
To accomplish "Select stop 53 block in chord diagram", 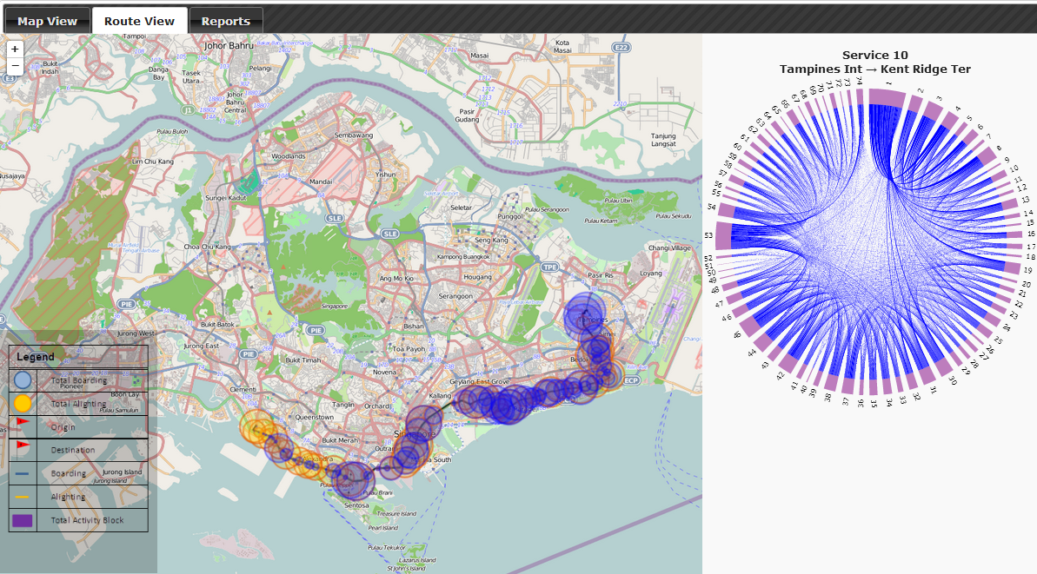I will click(x=723, y=236).
